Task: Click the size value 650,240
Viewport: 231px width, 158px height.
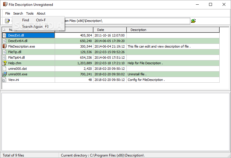Action: (x=86, y=41)
